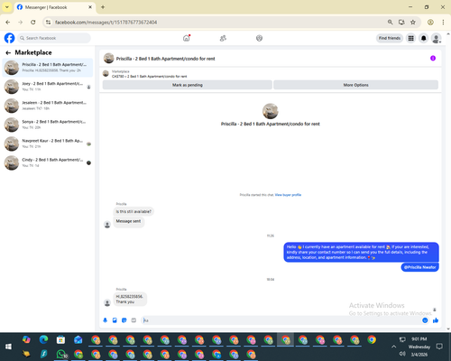Open the volume control in the system tray
The image size is (451, 361).
[402, 354]
